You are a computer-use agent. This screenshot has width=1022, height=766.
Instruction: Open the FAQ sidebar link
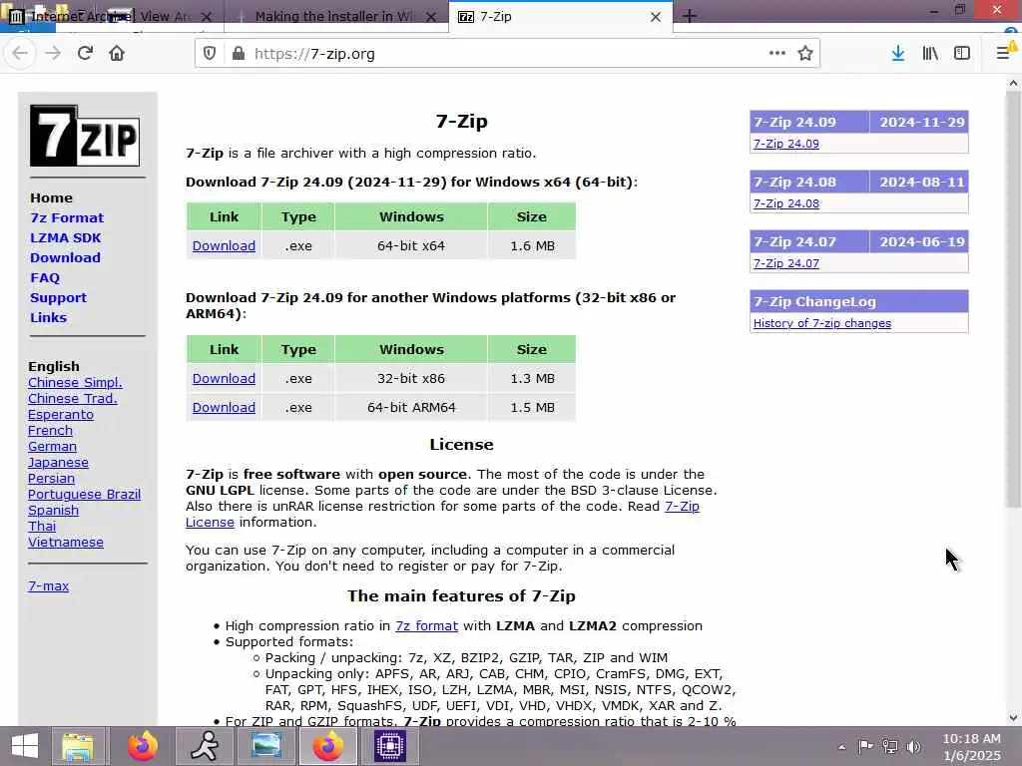[x=45, y=277]
